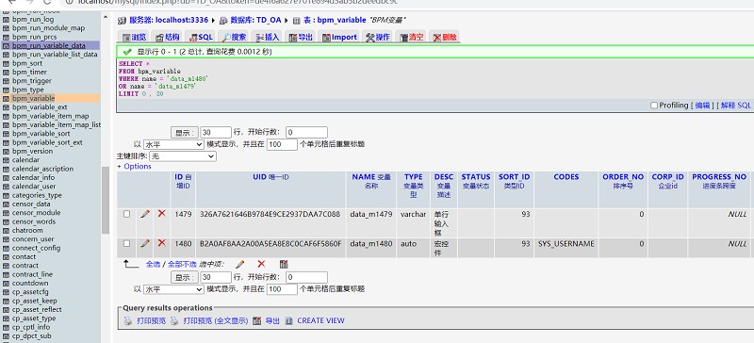This screenshot has width=754, height=343.
Task: Click the sidebar vertical scrollbar thumb
Action: pyautogui.click(x=106, y=200)
